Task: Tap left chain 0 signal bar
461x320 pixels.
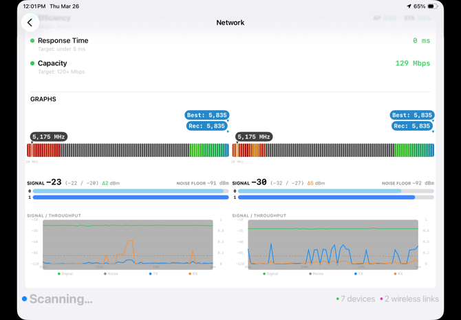Action: (131, 191)
